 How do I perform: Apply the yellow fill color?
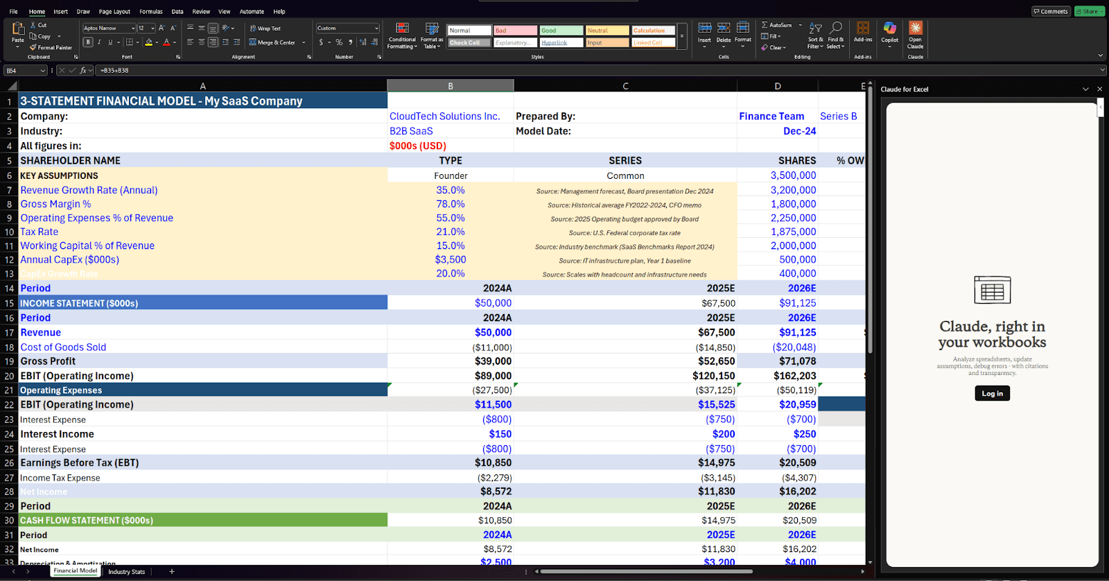[x=148, y=42]
